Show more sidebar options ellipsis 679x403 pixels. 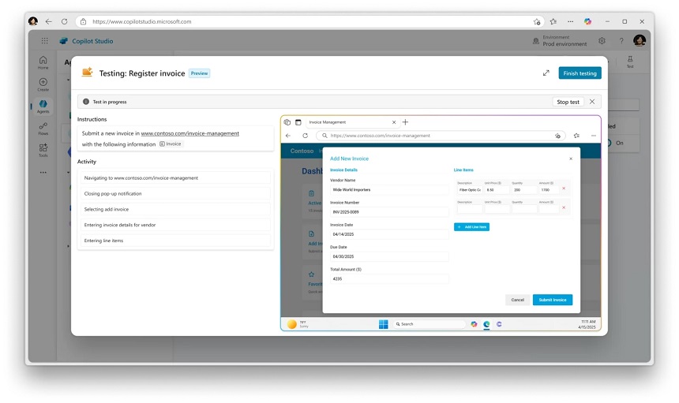(43, 172)
